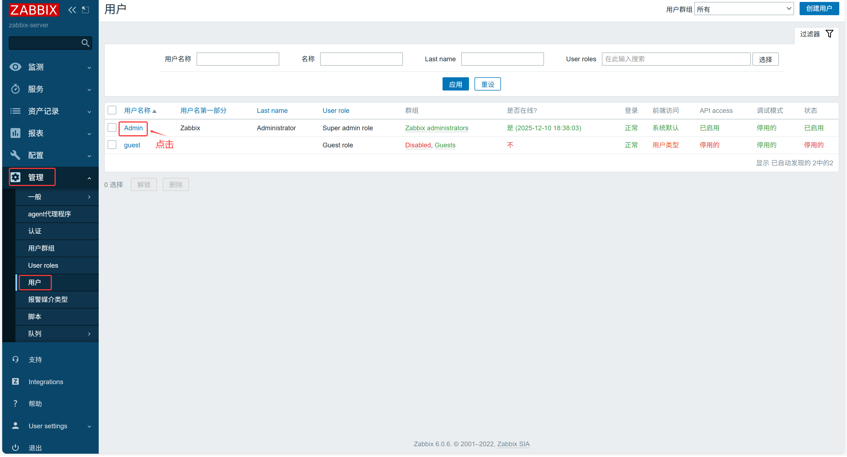
Task: Focus the sidebar search box
Action: 50,43
